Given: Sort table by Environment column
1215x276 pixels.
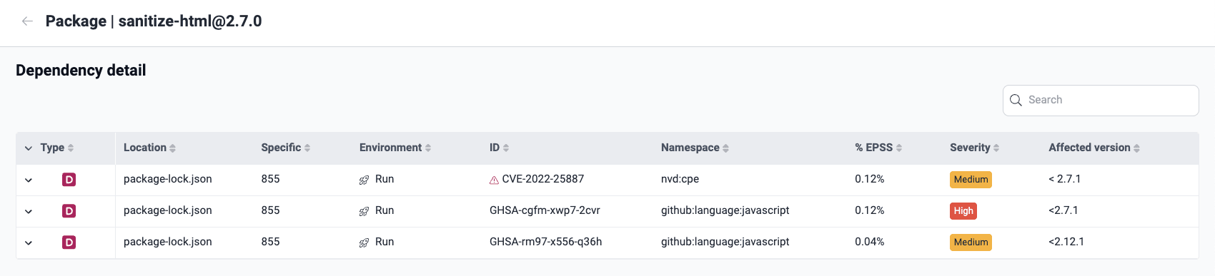Looking at the screenshot, I should click(395, 148).
